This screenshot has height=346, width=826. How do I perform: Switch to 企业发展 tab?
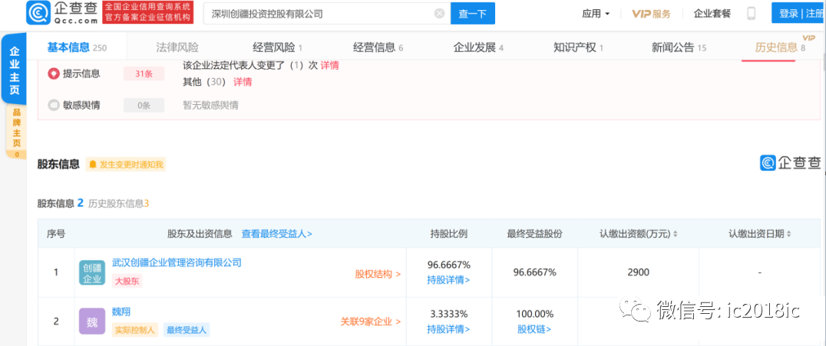pos(478,47)
